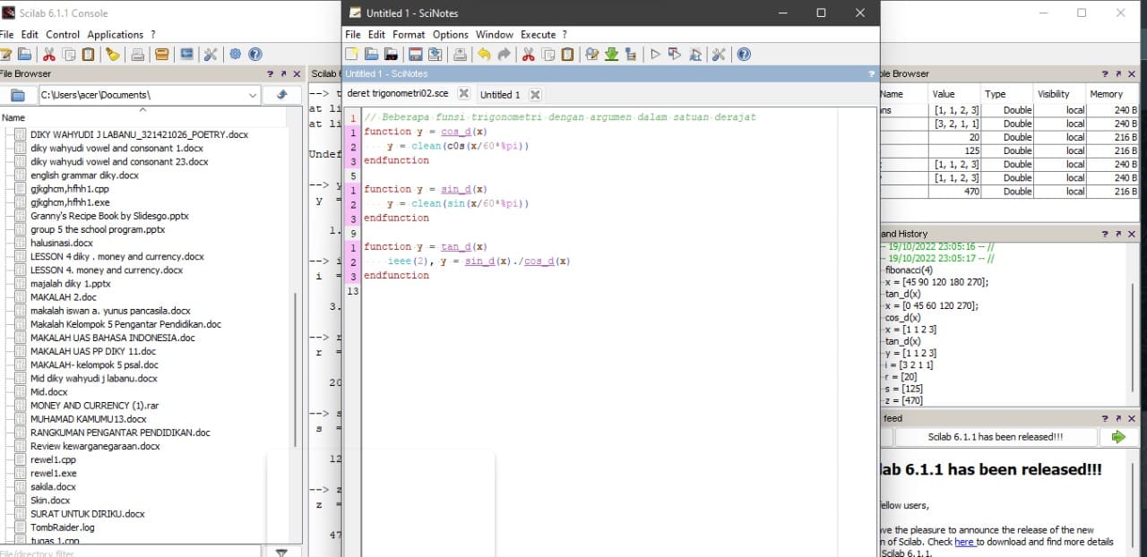Image resolution: width=1147 pixels, height=557 pixels.
Task: Open module manager box icon in Console
Action: [x=162, y=55]
